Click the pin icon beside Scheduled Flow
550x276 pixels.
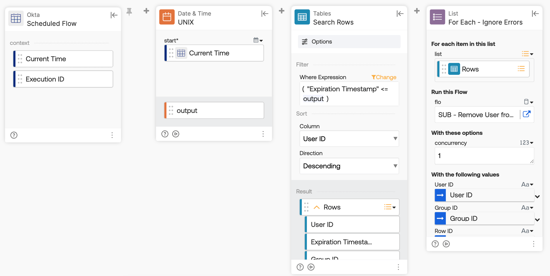129,12
